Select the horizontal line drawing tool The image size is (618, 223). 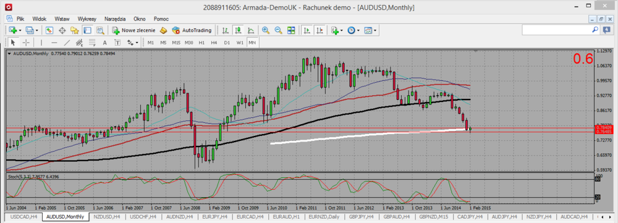pos(54,43)
